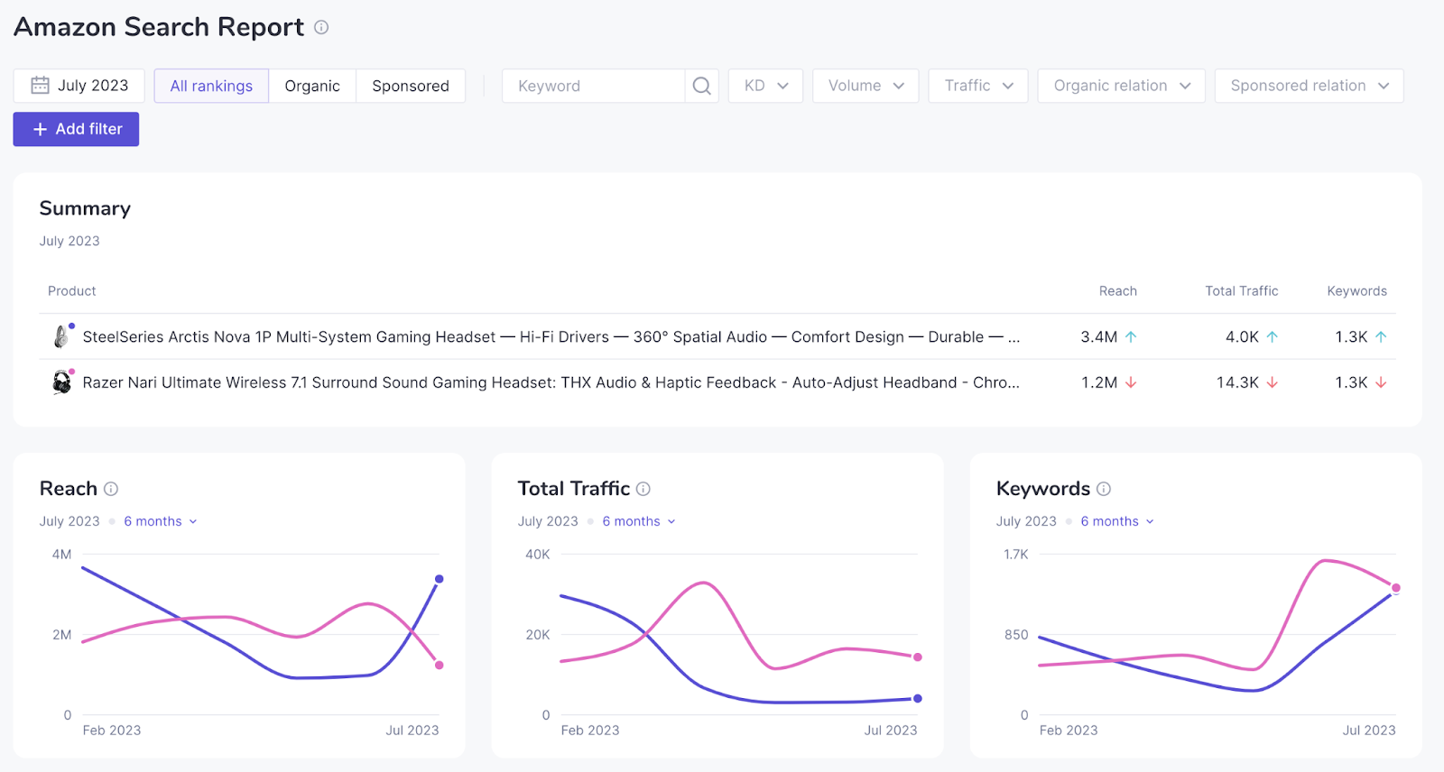The height and width of the screenshot is (772, 1444).
Task: Click the blue endpoint on Total Traffic chart
Action: pyautogui.click(x=918, y=698)
